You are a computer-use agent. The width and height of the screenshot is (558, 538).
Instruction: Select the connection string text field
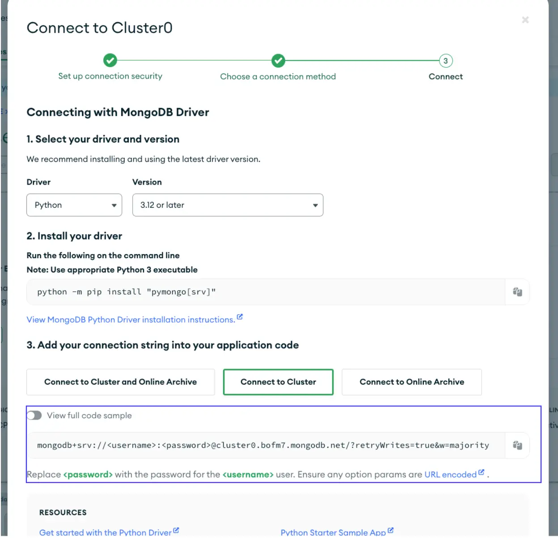[x=264, y=445]
